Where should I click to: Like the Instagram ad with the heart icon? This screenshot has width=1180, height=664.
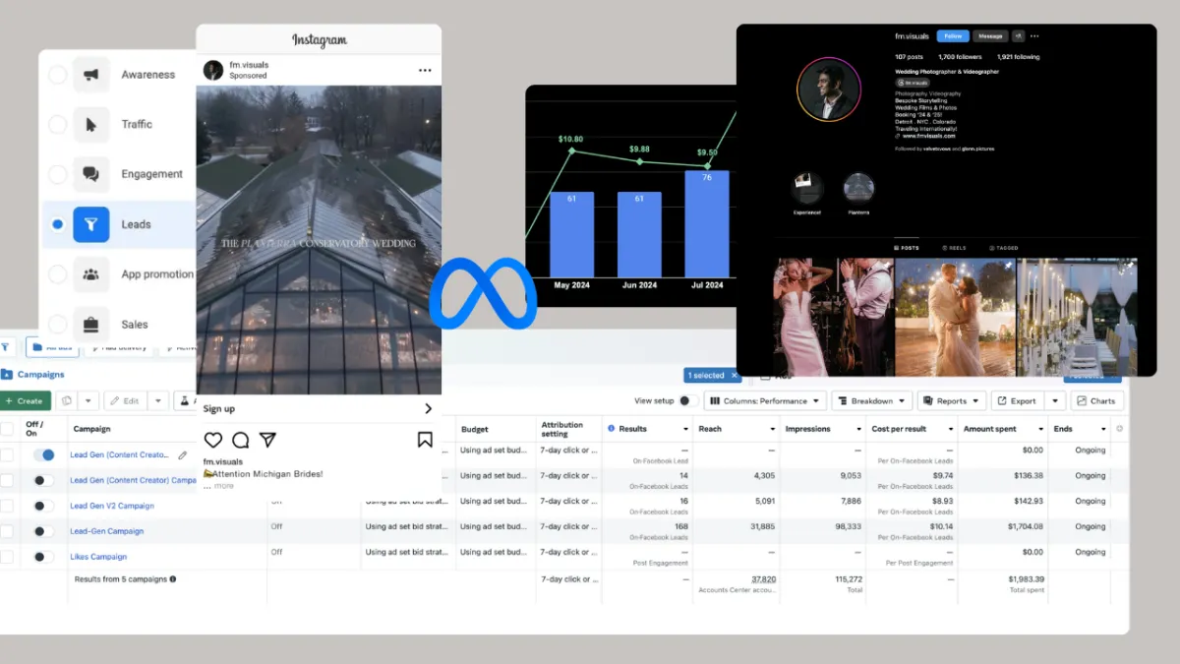213,440
